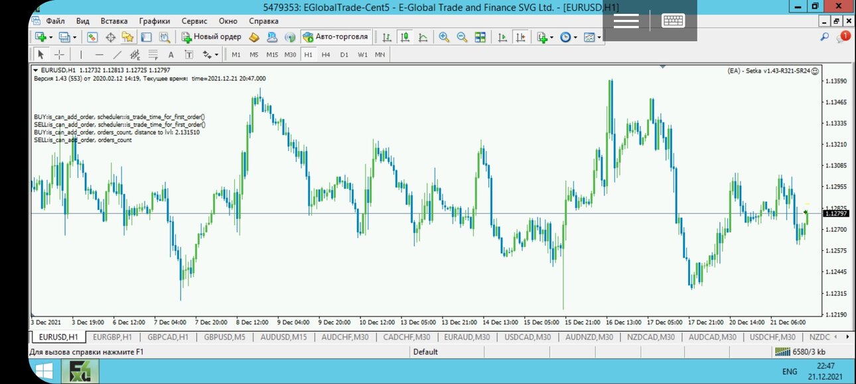Toggle candlestick chart mode
Image resolution: width=856 pixels, height=384 pixels.
404,37
